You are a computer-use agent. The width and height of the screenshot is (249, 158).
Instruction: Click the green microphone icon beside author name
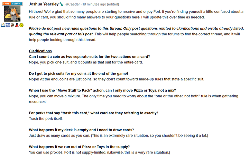[61, 4]
